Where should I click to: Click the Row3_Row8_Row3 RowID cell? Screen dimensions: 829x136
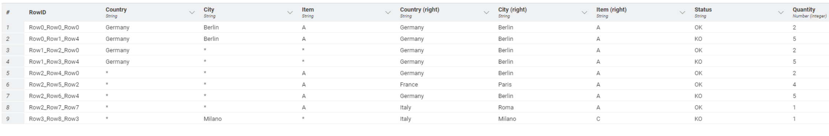click(54, 119)
